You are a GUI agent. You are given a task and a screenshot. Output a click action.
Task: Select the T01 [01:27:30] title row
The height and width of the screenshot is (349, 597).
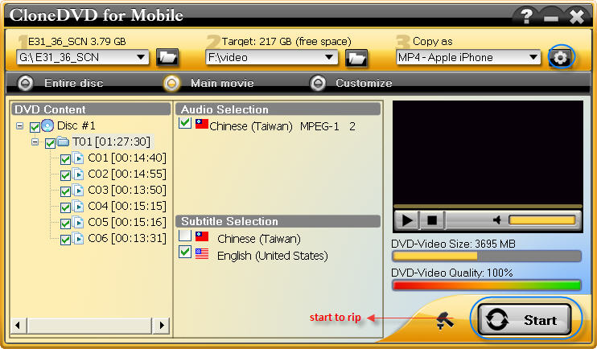[x=111, y=142]
